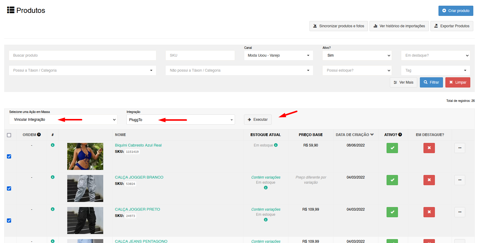The image size is (479, 243).
Task: Open the more options menu for Biquíni row
Action: [x=460, y=148]
